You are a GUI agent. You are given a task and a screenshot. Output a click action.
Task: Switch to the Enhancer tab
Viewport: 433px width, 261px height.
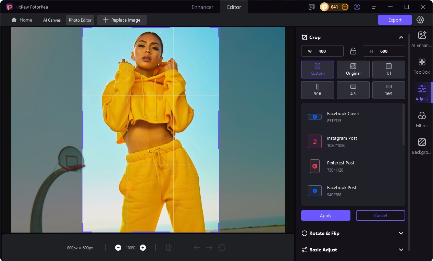[x=202, y=7]
